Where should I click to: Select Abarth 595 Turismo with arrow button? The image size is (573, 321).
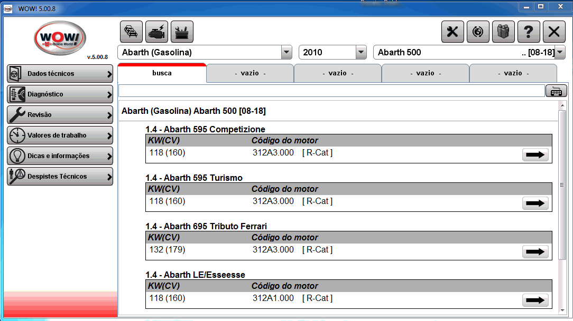[535, 203]
